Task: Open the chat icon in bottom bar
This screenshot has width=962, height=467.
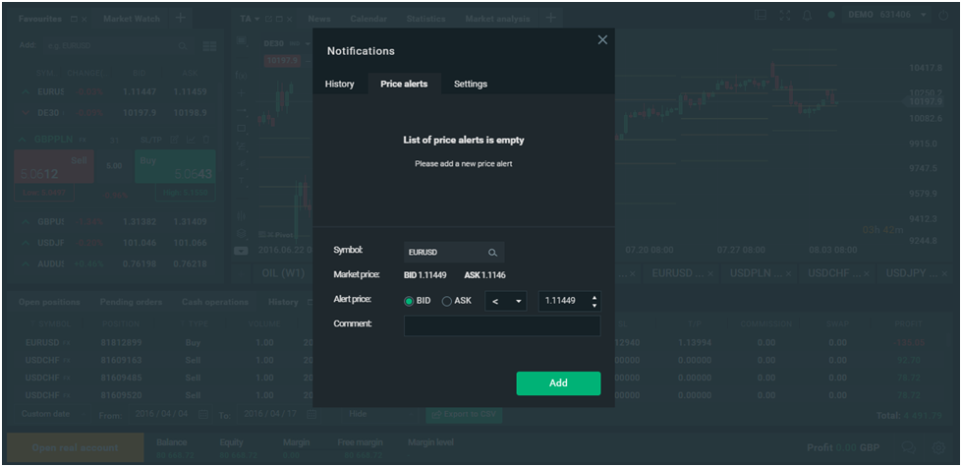Action: click(x=909, y=448)
